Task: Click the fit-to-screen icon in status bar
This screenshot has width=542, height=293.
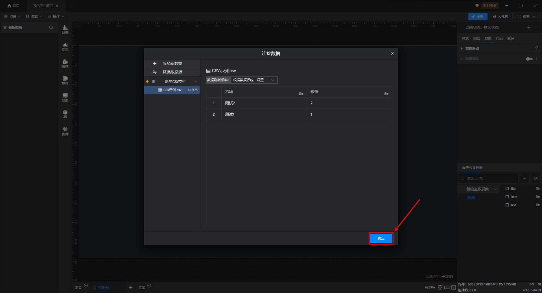Action: (x=440, y=287)
